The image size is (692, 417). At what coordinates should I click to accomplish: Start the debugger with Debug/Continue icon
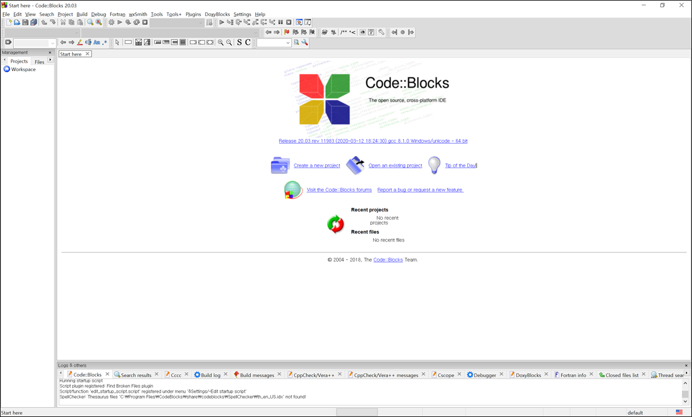(x=222, y=22)
